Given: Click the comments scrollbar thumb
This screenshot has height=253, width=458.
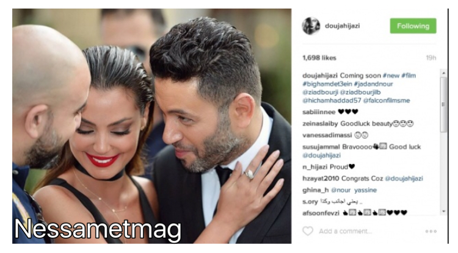Looking at the screenshot, I should click(x=443, y=104).
